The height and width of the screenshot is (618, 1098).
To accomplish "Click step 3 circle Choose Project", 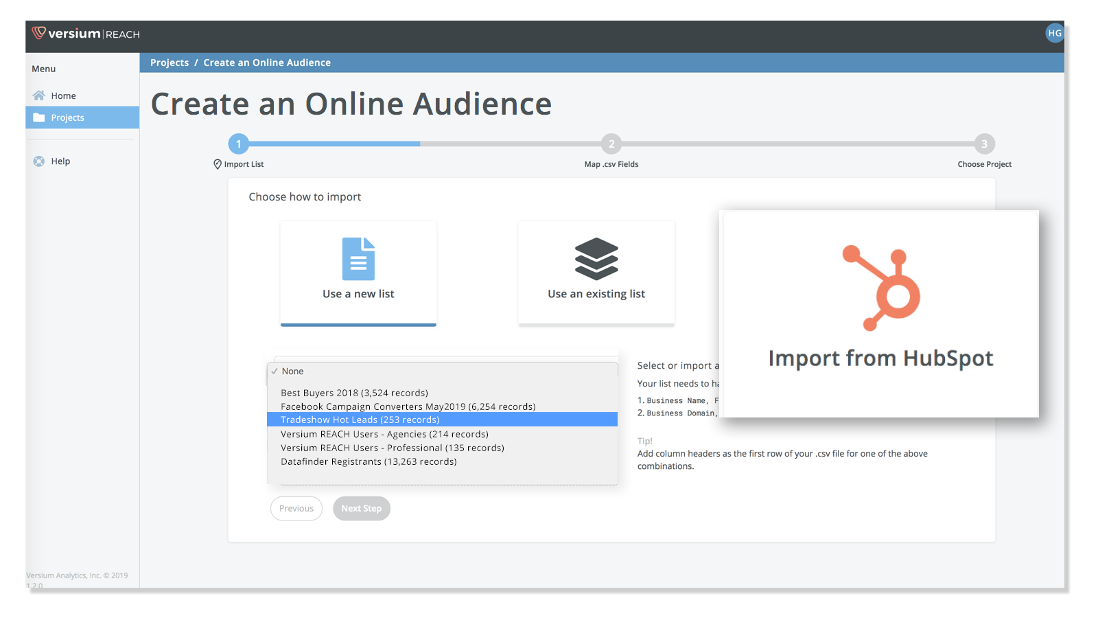I will pyautogui.click(x=984, y=144).
